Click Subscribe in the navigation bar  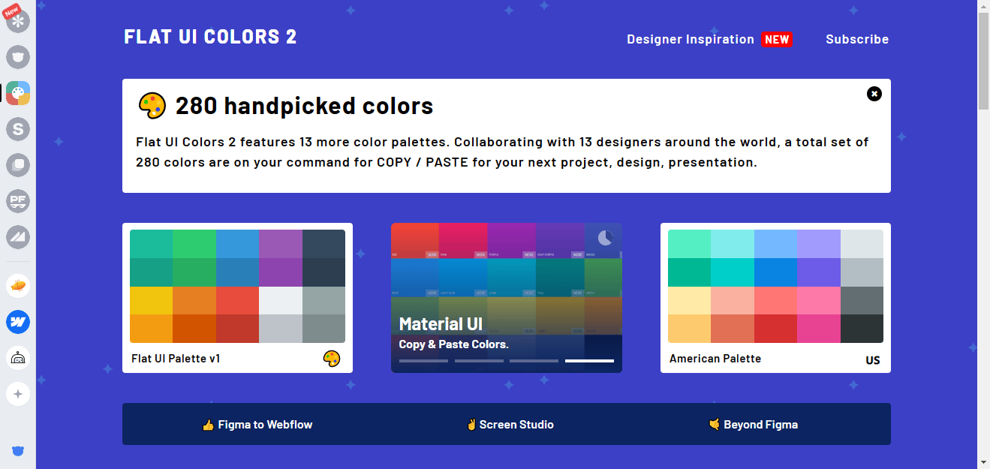pyautogui.click(x=857, y=39)
